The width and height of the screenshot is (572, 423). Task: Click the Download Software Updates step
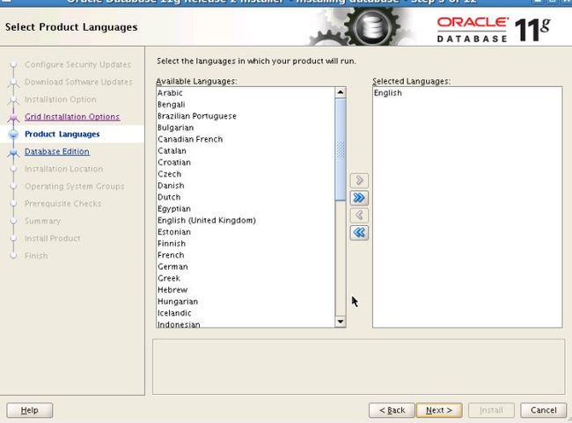tap(78, 82)
